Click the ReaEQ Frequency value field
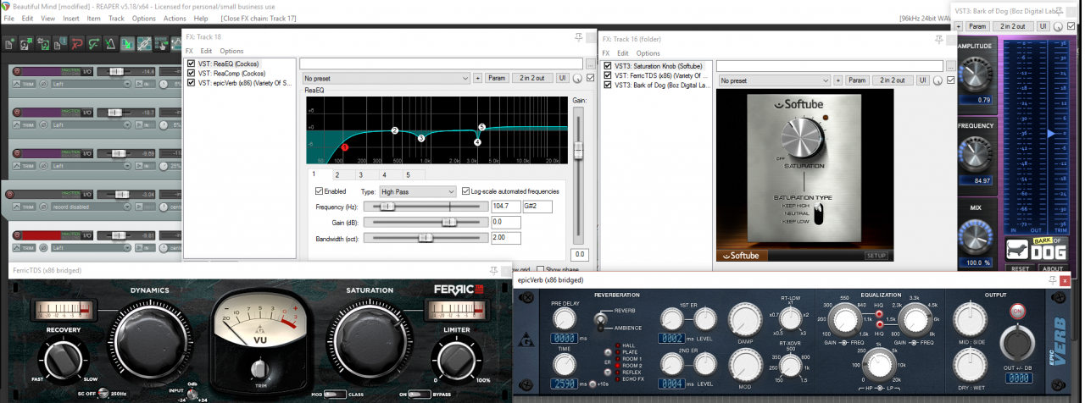1085x403 pixels. pyautogui.click(x=505, y=207)
